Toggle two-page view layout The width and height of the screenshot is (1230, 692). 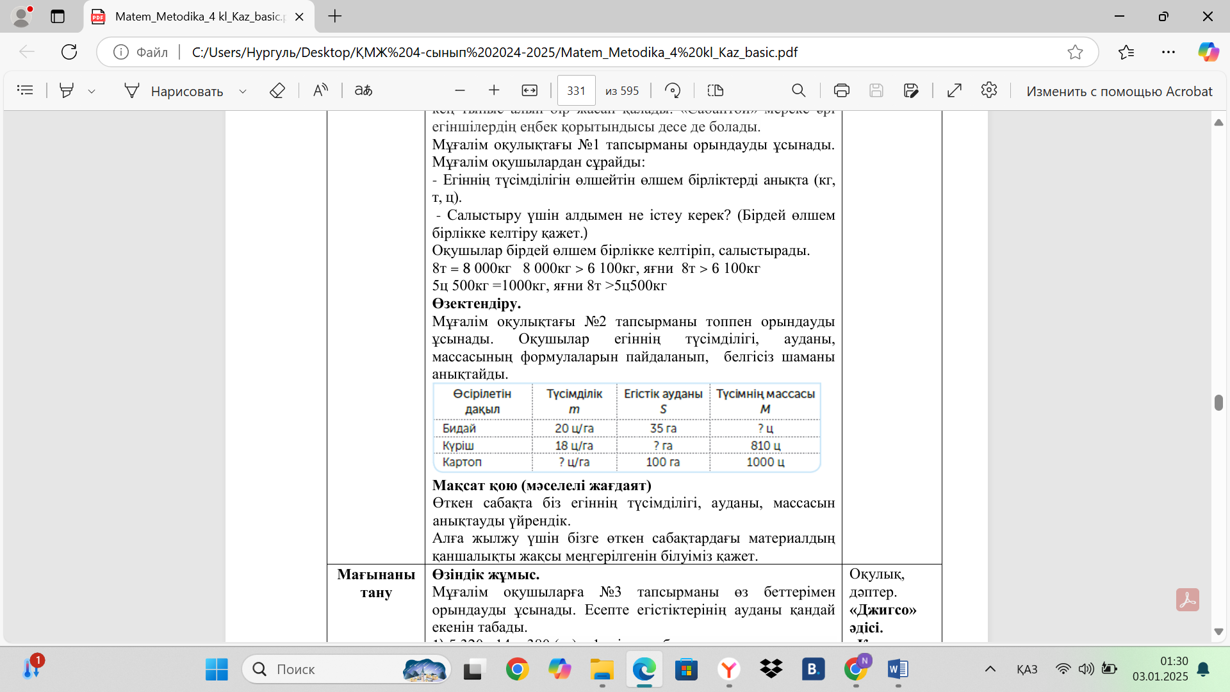click(715, 90)
